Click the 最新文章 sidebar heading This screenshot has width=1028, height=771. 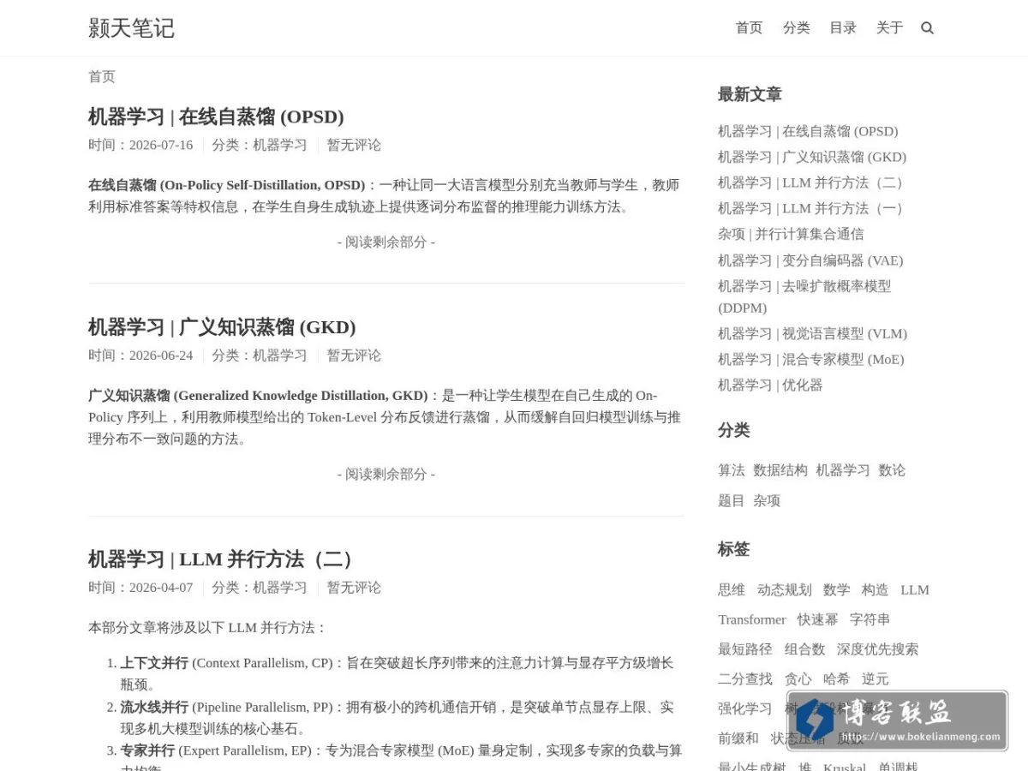[750, 94]
